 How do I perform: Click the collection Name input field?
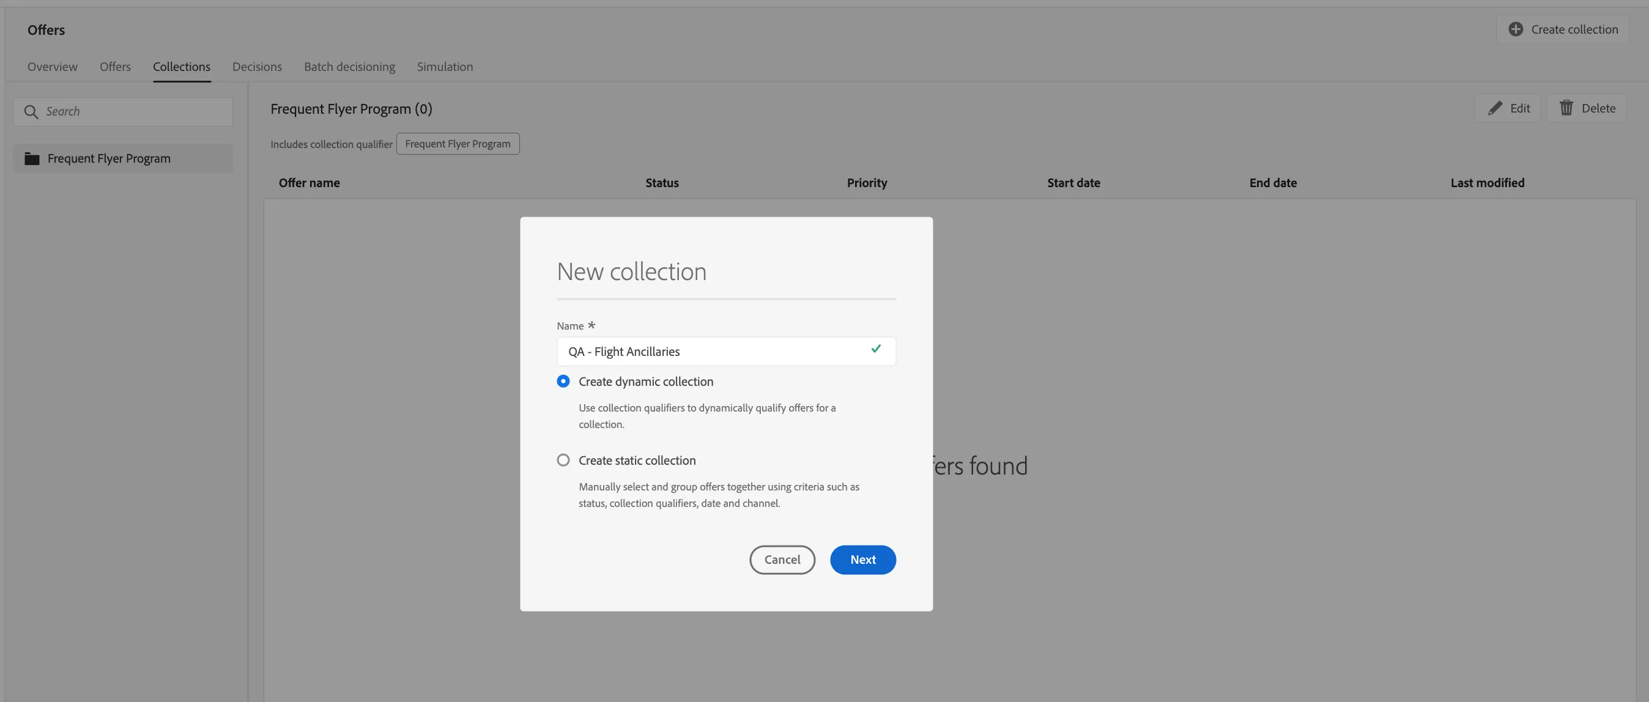(x=726, y=352)
